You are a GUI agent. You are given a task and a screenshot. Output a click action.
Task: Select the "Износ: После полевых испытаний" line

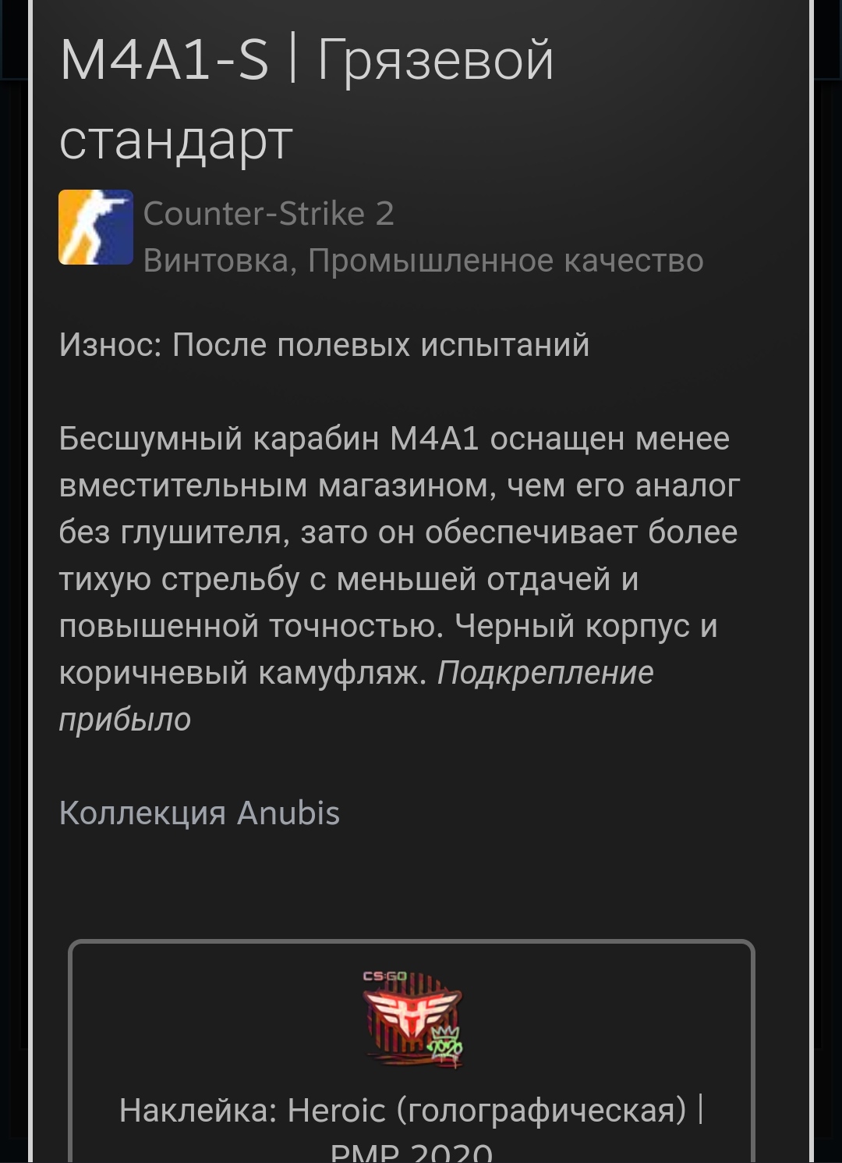pos(324,345)
